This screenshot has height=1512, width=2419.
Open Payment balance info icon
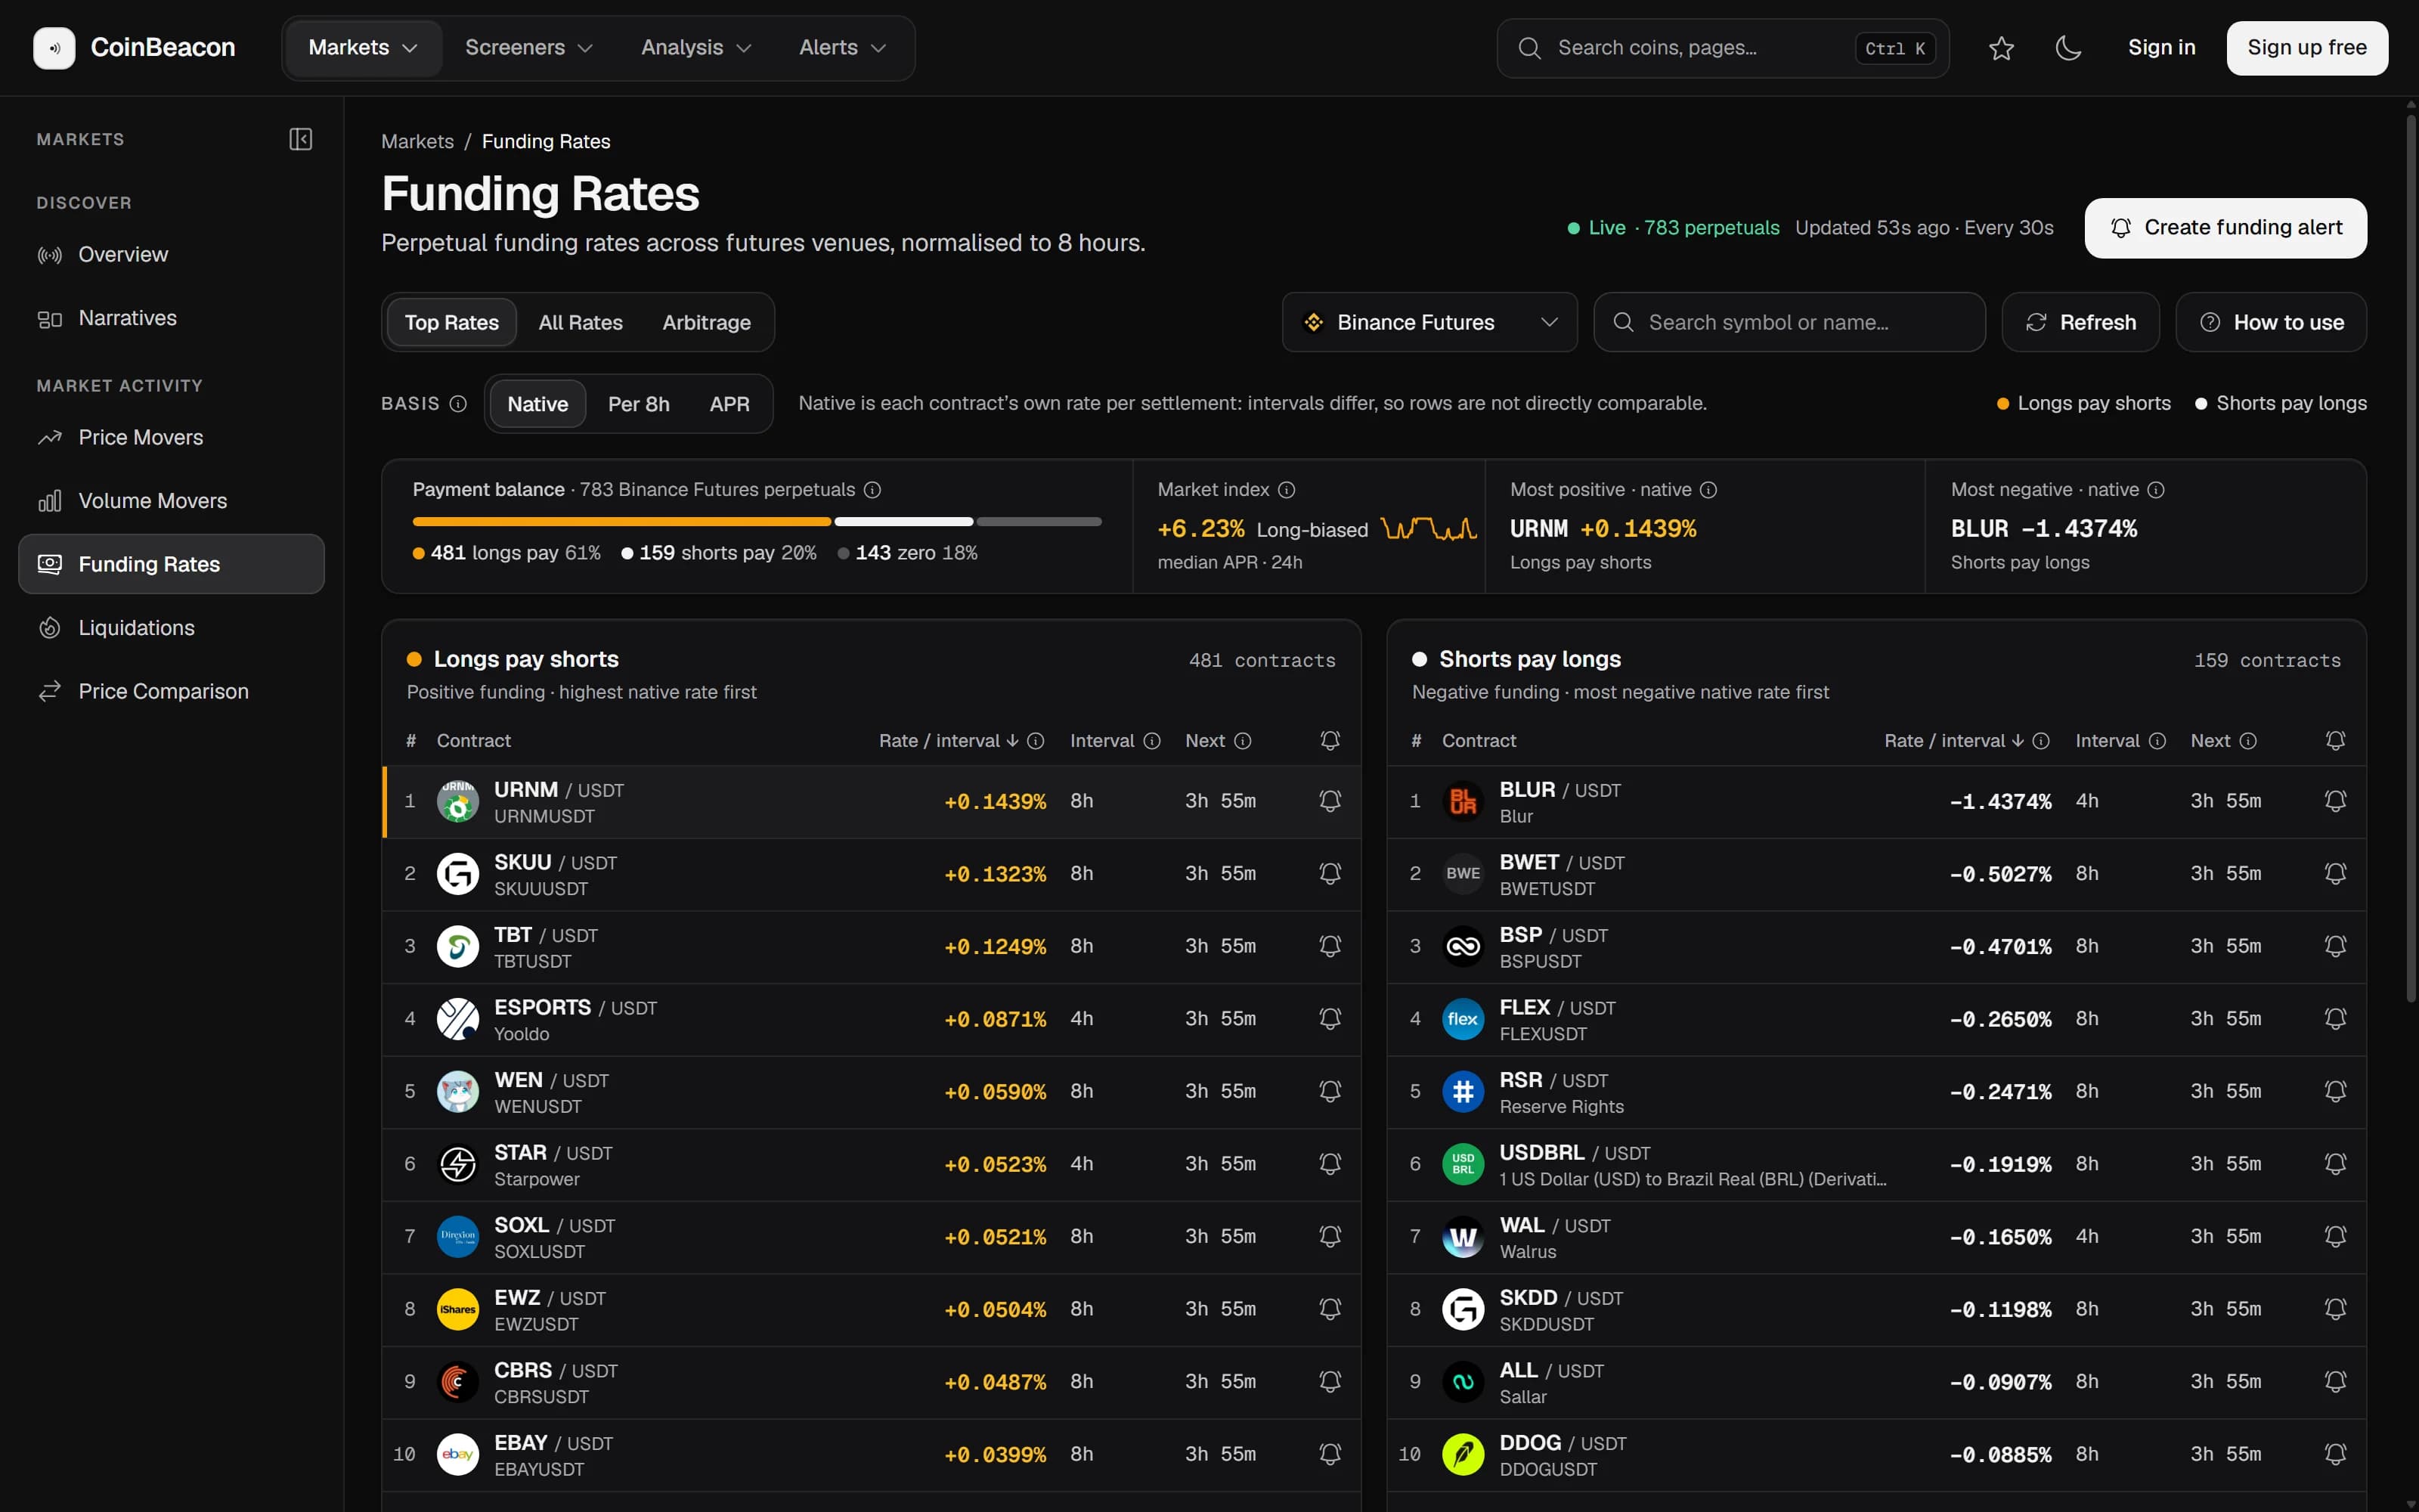[x=872, y=490]
